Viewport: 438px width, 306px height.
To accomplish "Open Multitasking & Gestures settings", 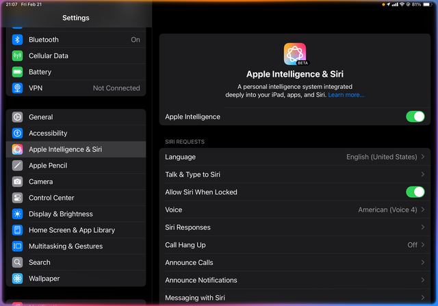I will click(76, 246).
